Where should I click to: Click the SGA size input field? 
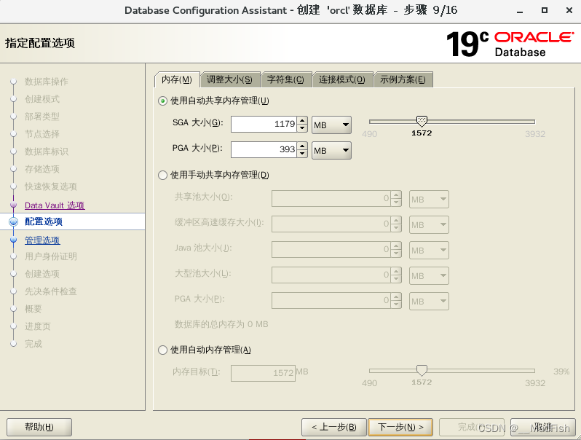click(x=264, y=124)
